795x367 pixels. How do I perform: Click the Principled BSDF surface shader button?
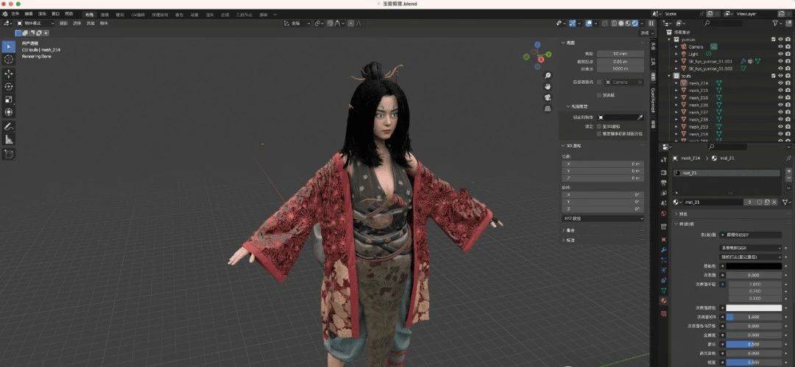tap(750, 235)
